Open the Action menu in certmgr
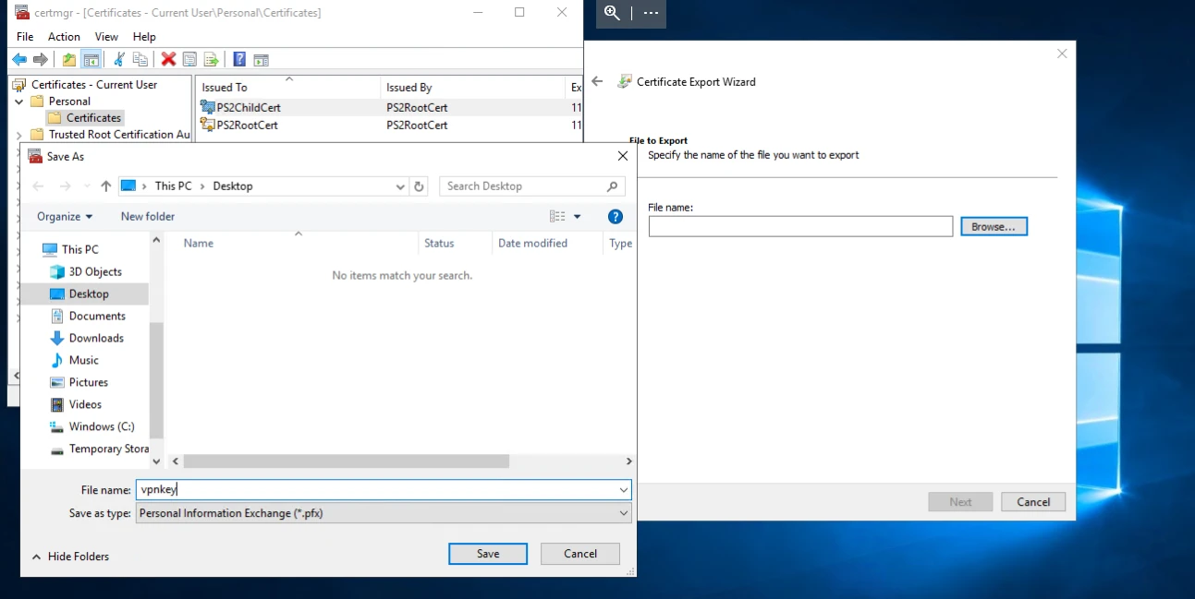Screen dimensions: 1195x599 point(63,37)
